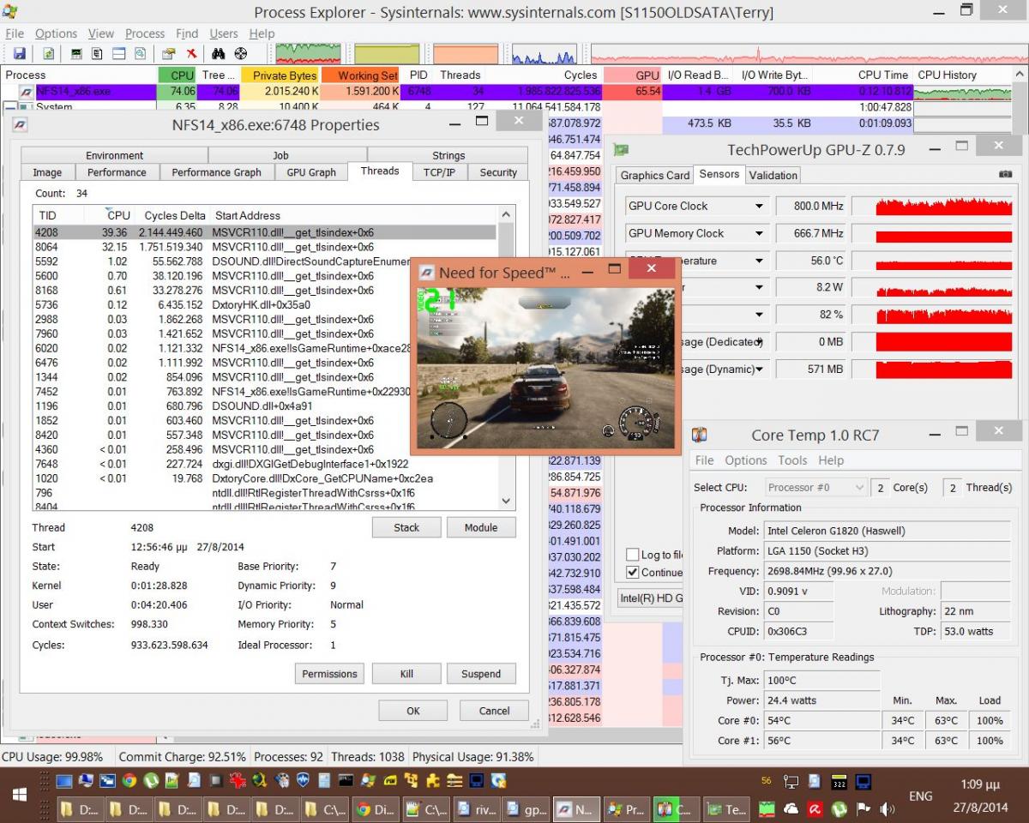This screenshot has height=823, width=1029.
Task: Click Kill in the thread properties
Action: [406, 674]
